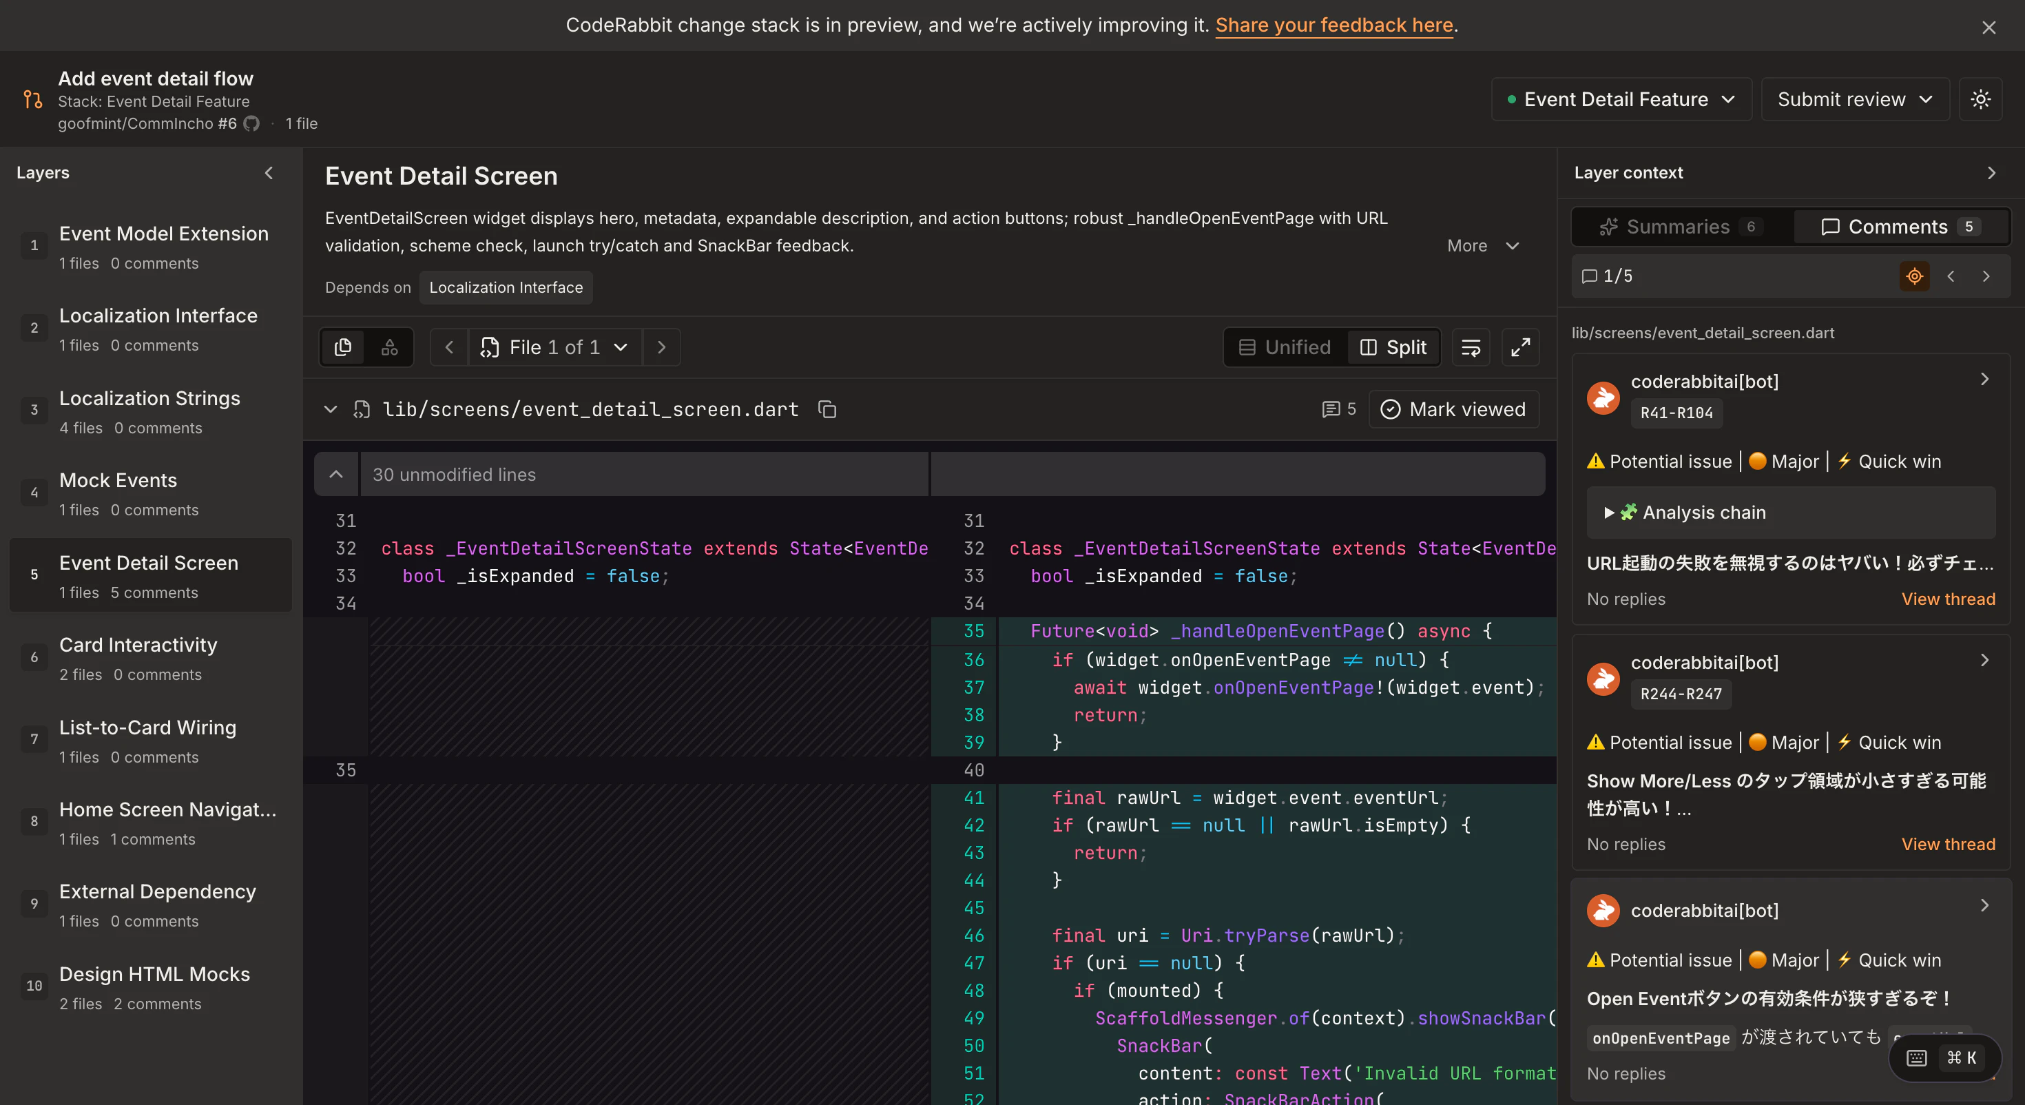This screenshot has width=2025, height=1105.
Task: Open the Localization Strings layer
Action: [x=151, y=411]
